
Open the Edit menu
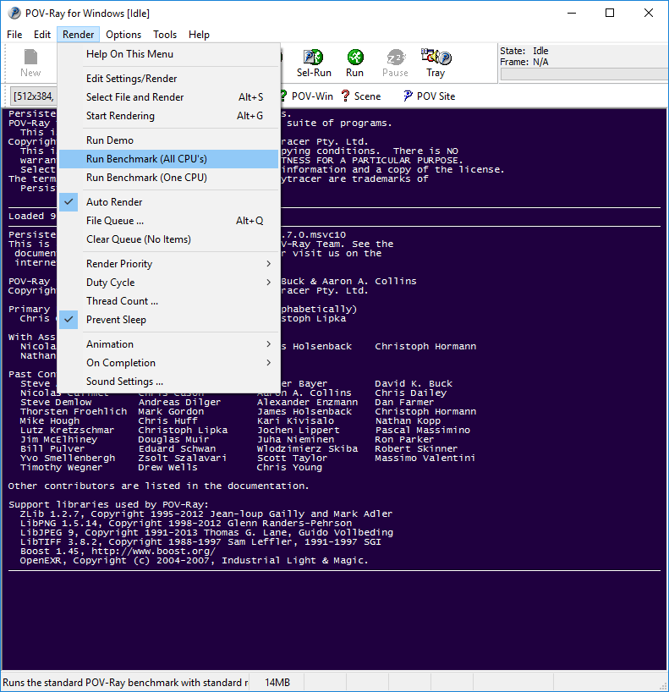coord(42,35)
